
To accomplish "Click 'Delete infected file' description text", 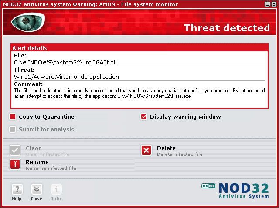I will coord(180,154).
